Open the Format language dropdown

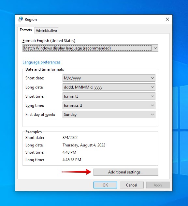click(x=90, y=48)
